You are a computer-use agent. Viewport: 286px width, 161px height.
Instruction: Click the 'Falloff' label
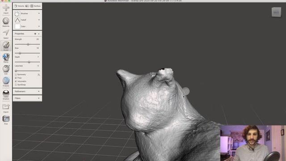[23, 20]
